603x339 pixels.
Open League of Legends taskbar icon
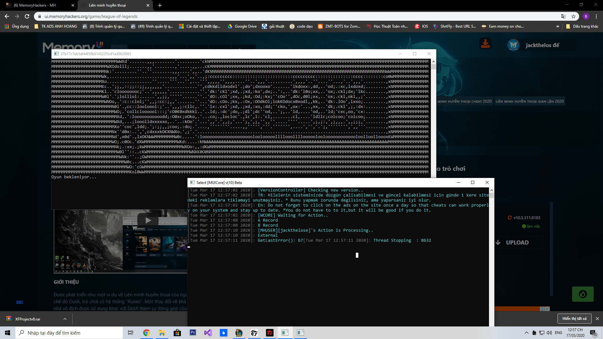[239, 333]
